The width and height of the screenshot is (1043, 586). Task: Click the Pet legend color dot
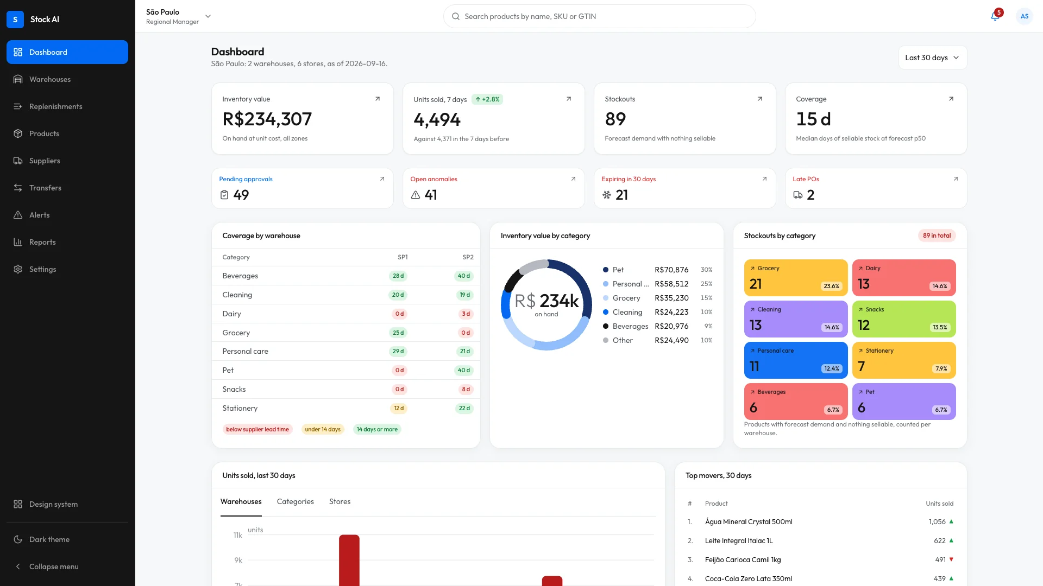pos(606,270)
